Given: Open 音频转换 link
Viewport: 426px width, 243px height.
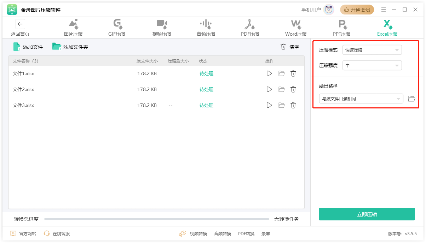Looking at the screenshot, I should [222, 233].
